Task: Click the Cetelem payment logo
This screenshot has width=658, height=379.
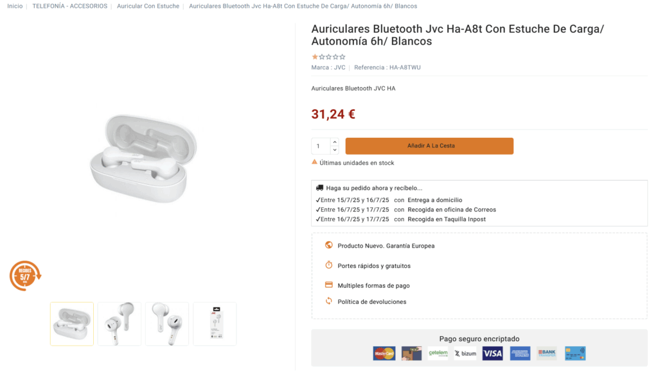Action: [x=438, y=353]
